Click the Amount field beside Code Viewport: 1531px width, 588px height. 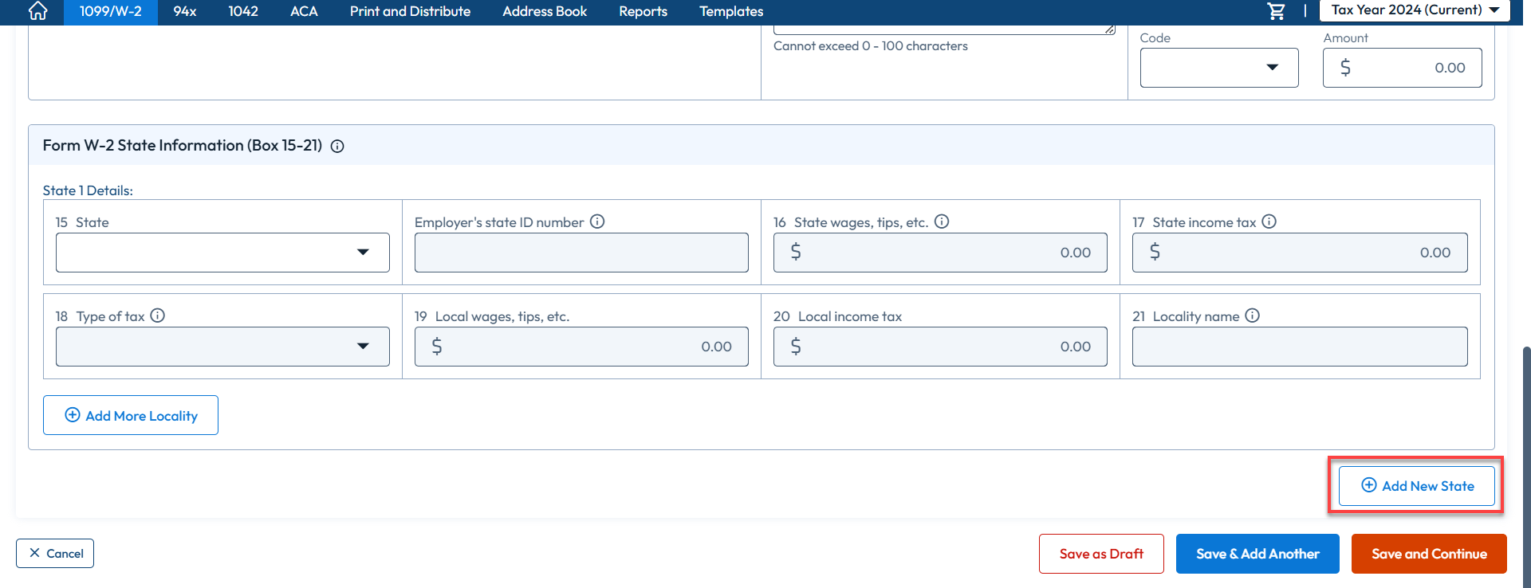(x=1403, y=68)
